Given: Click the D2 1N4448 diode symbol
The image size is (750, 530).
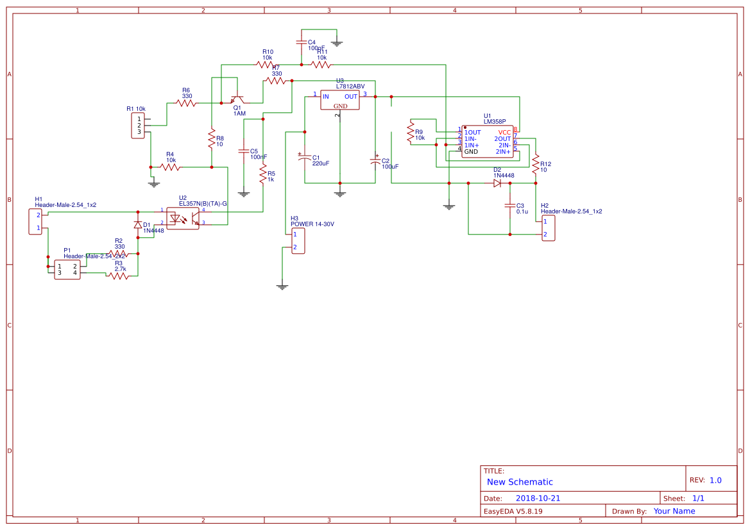Looking at the screenshot, I should (x=497, y=183).
